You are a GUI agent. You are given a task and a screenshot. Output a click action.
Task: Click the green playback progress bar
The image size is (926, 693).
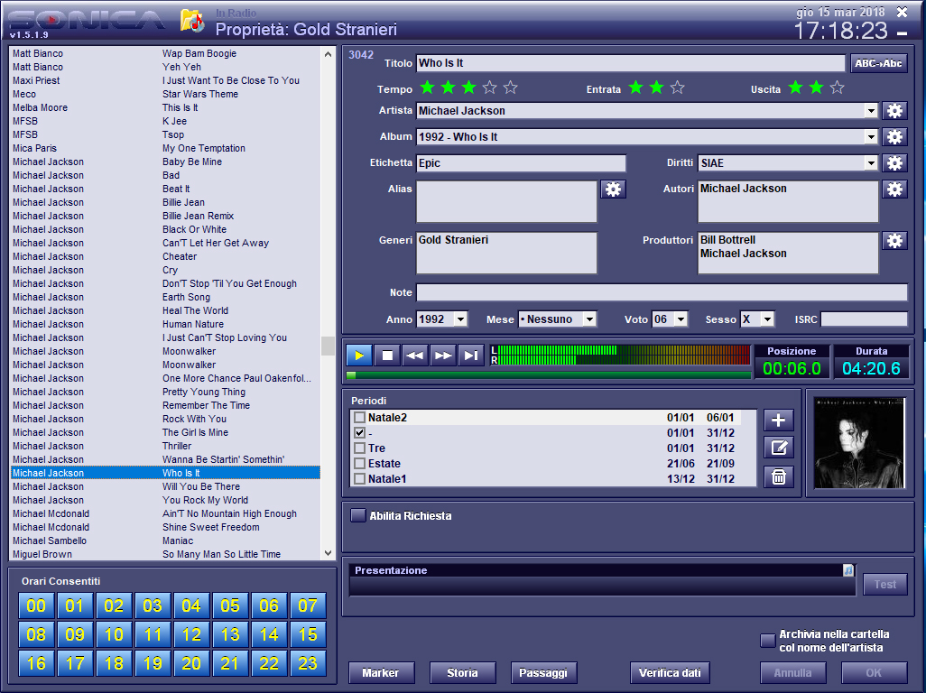coord(550,374)
